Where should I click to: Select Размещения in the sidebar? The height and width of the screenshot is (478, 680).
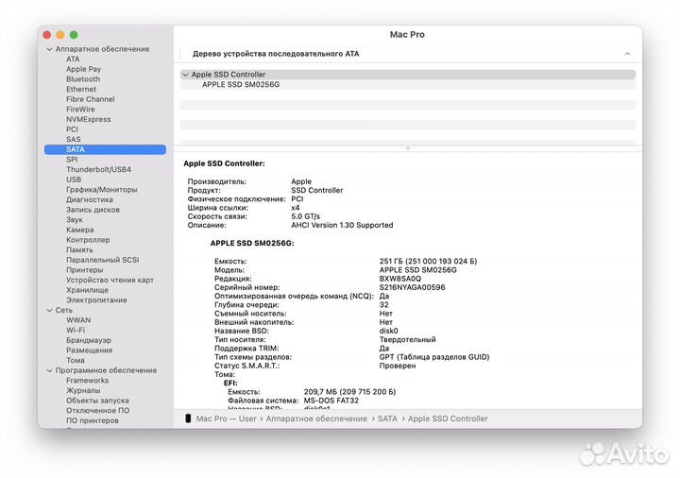tap(89, 350)
